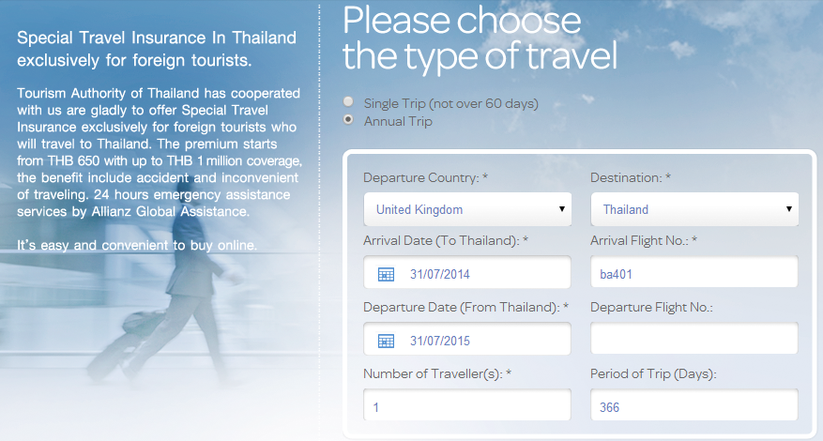Click the Arrival Flight No. field
This screenshot has width=823, height=441.
pos(694,274)
